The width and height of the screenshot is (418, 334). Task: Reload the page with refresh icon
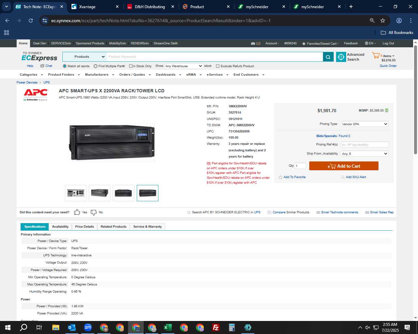point(31,21)
